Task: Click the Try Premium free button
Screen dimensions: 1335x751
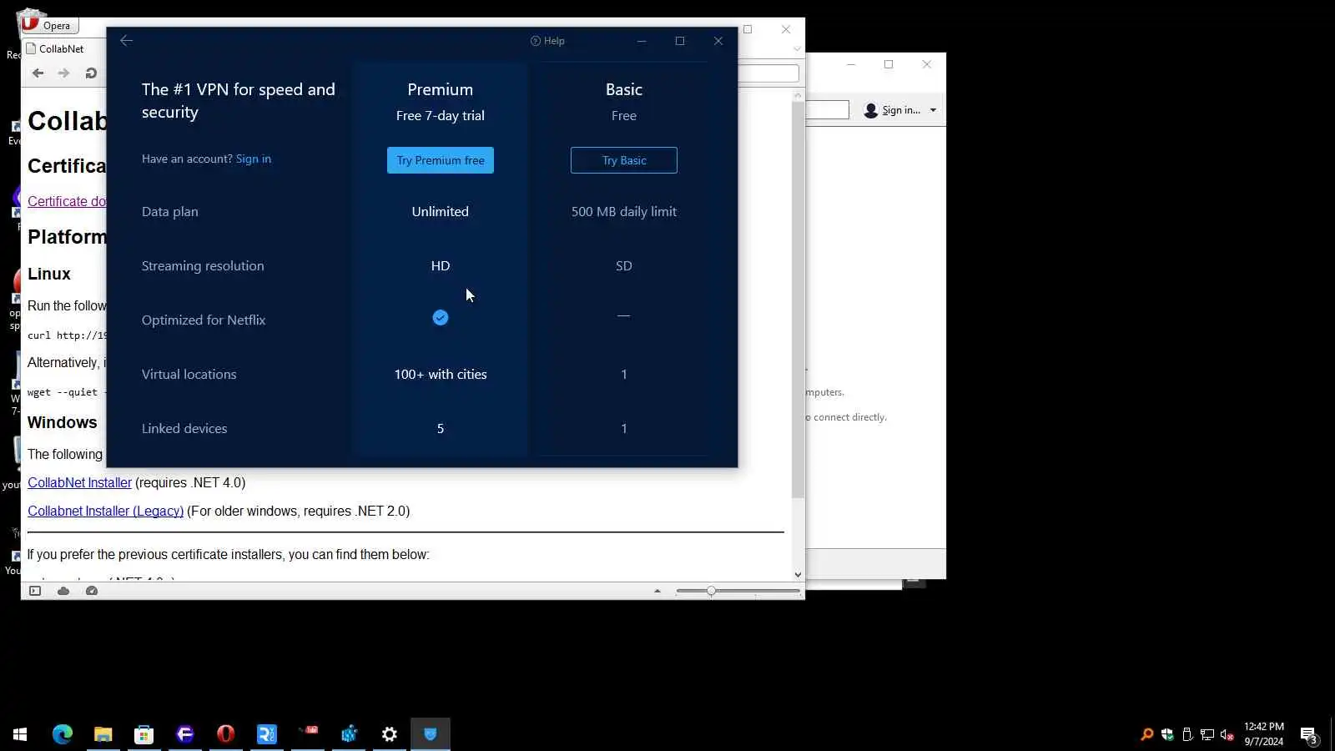Action: pyautogui.click(x=441, y=160)
